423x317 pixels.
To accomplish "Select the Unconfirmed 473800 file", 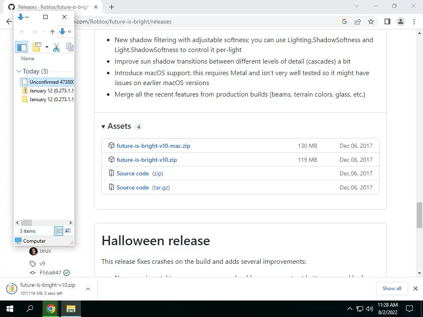I will (x=47, y=82).
